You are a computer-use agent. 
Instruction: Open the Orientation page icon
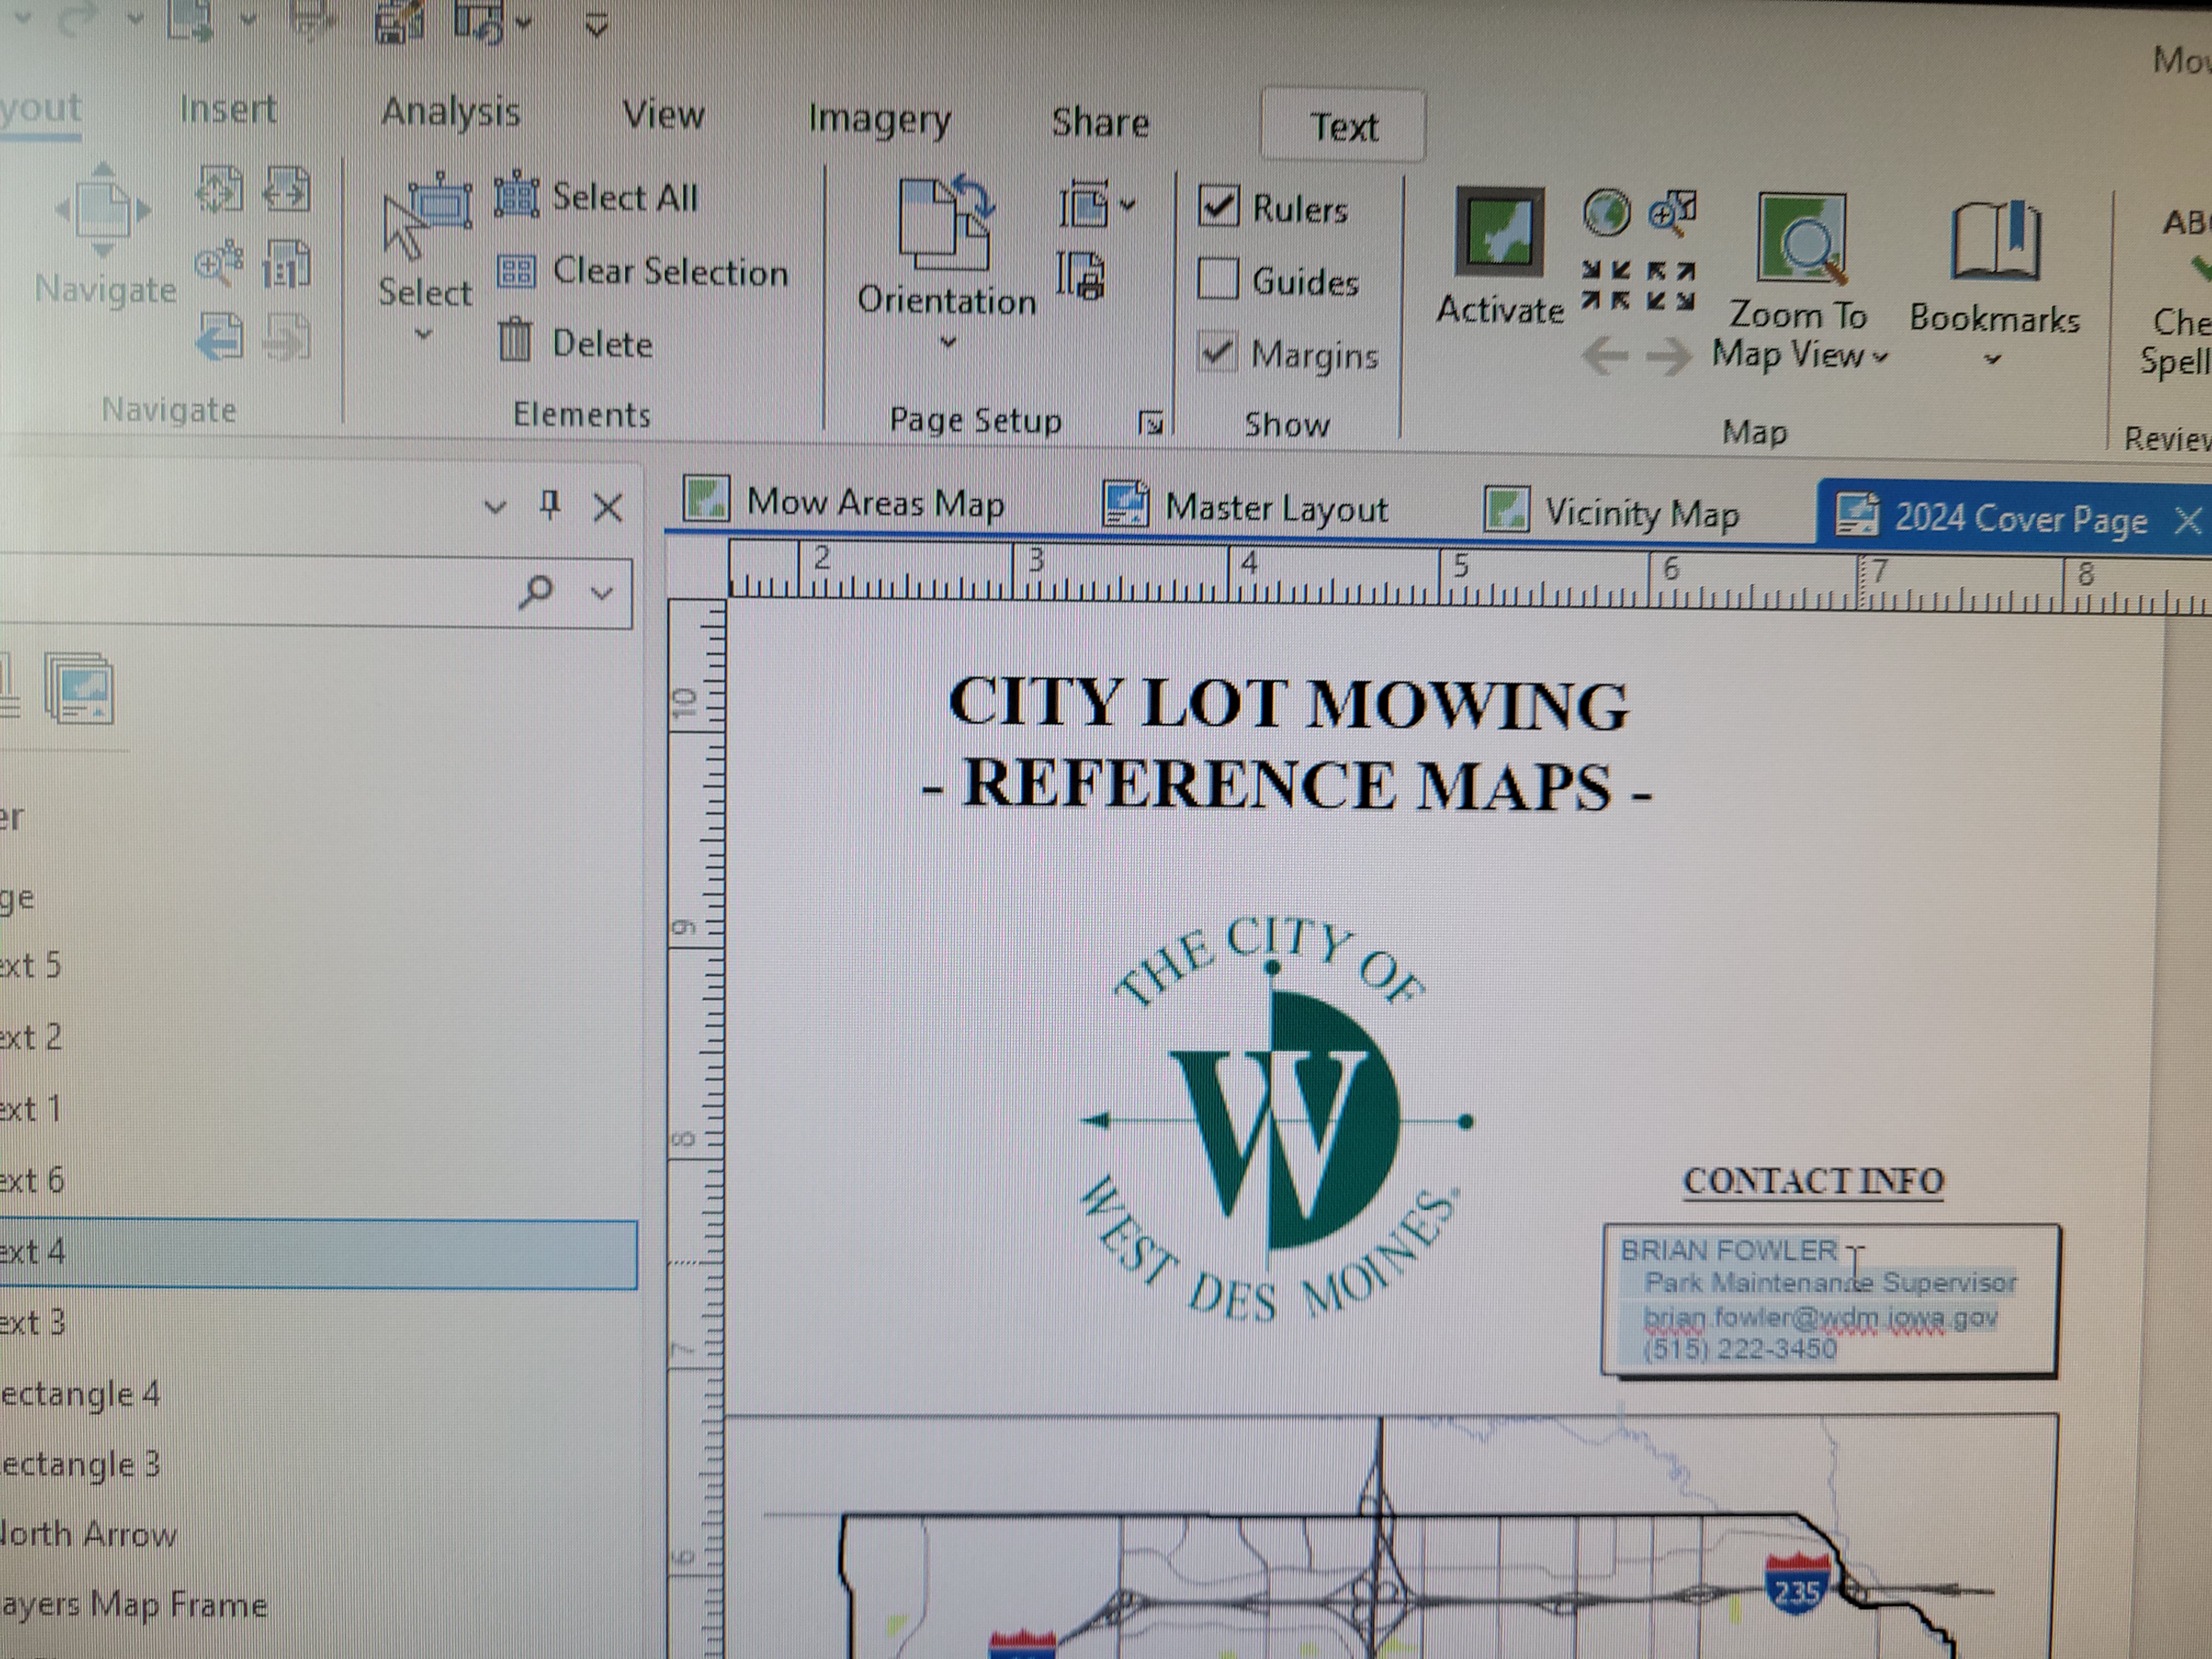click(945, 224)
